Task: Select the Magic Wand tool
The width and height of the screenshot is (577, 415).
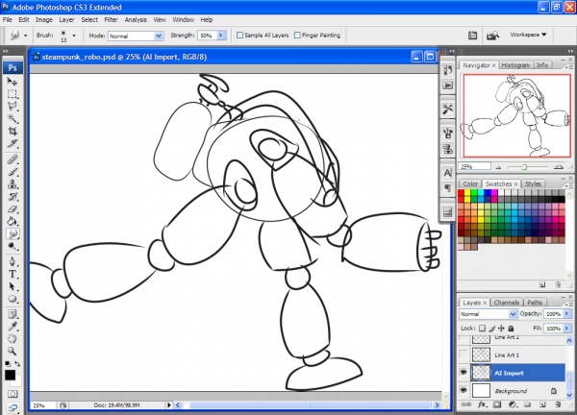Action: click(x=13, y=118)
